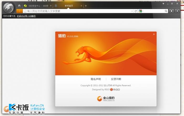Open the security shield button

(171, 11)
